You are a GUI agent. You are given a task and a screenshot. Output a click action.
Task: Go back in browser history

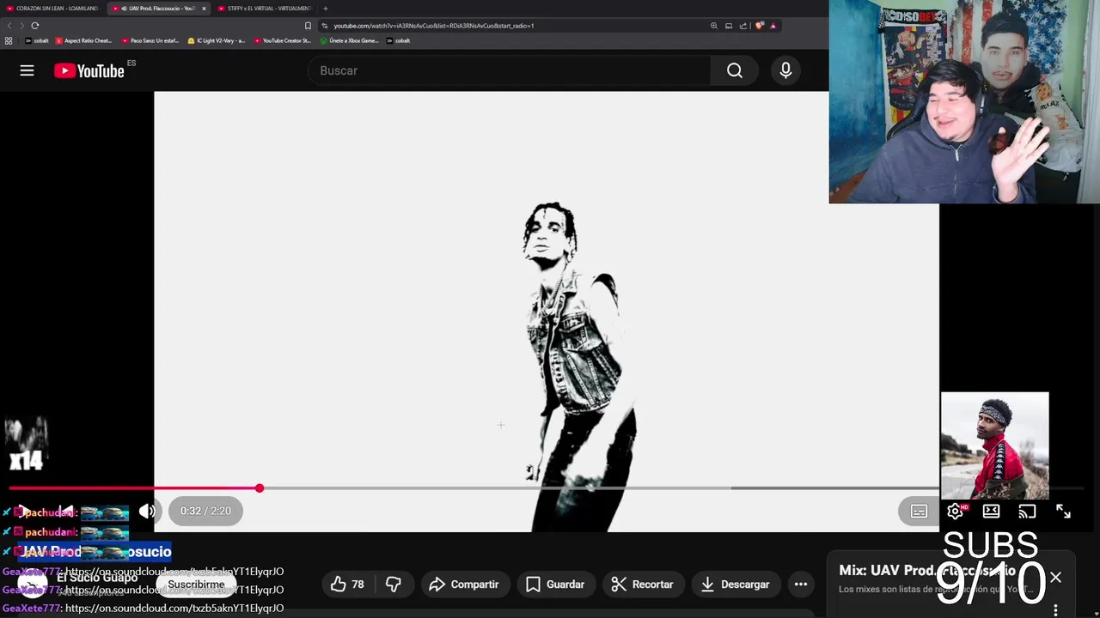(9, 26)
